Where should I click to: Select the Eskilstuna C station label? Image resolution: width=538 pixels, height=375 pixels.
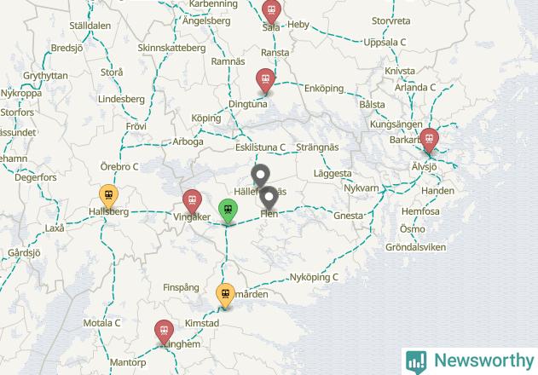click(x=260, y=147)
